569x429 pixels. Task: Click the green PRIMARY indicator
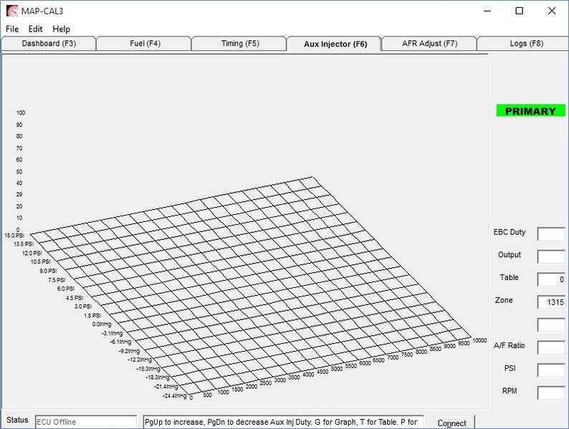point(530,111)
